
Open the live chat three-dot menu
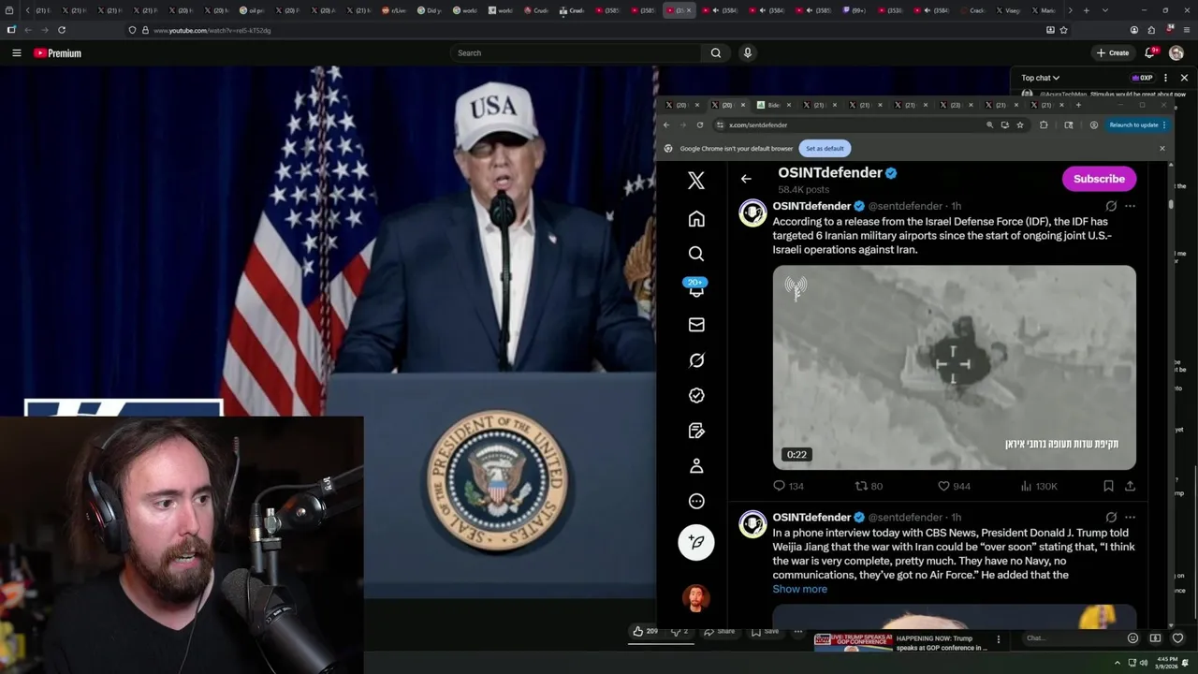1166,78
